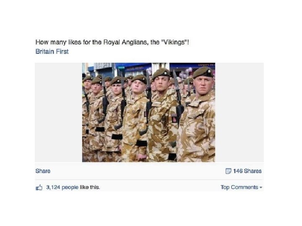This screenshot has width=302, height=226.
Task: Open the Britain First page link
Action: pyautogui.click(x=52, y=51)
